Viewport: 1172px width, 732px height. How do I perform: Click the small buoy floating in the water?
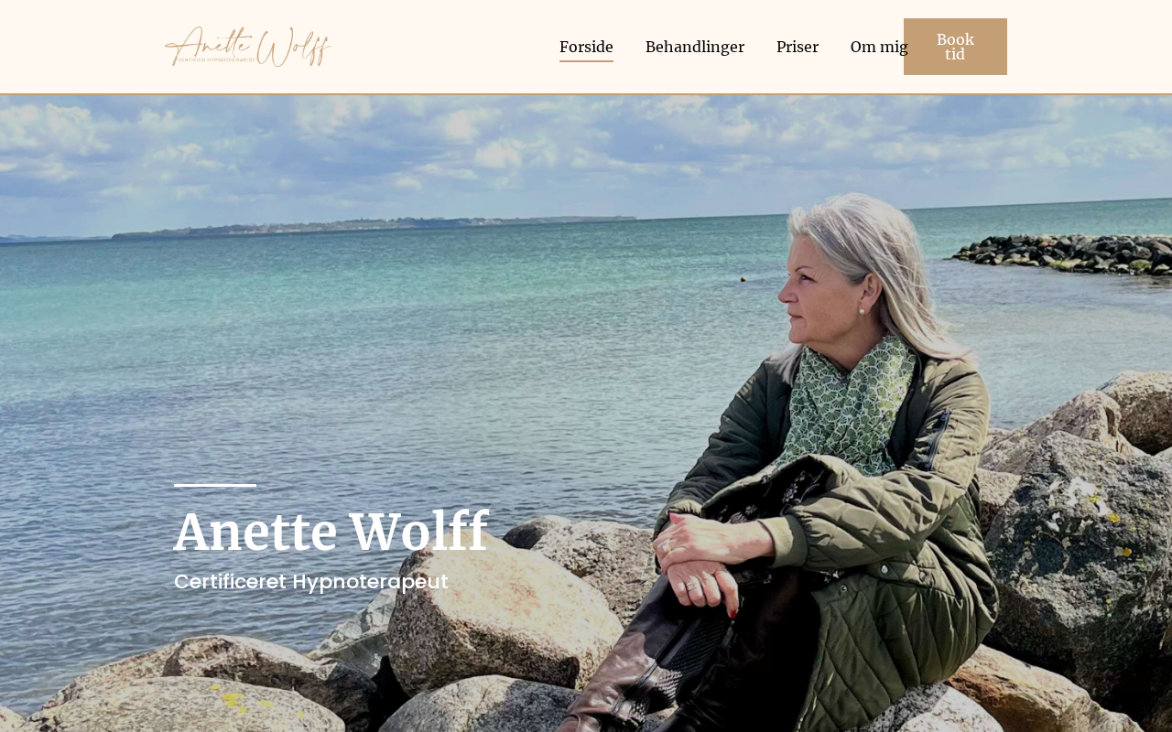743,279
